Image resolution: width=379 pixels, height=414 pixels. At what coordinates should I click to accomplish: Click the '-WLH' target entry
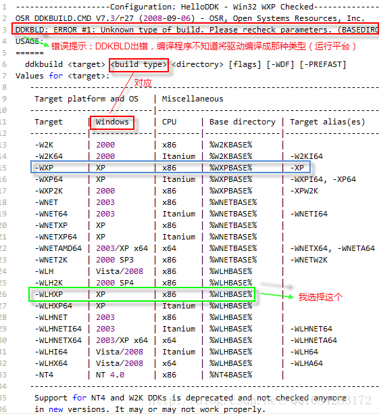click(x=44, y=271)
